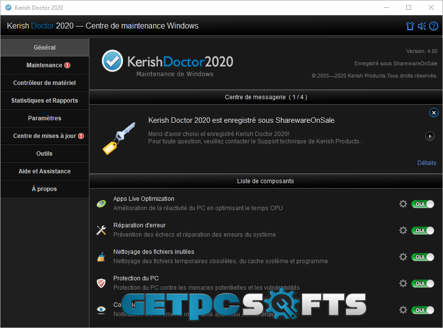Open help via the question mark icon

point(434,26)
